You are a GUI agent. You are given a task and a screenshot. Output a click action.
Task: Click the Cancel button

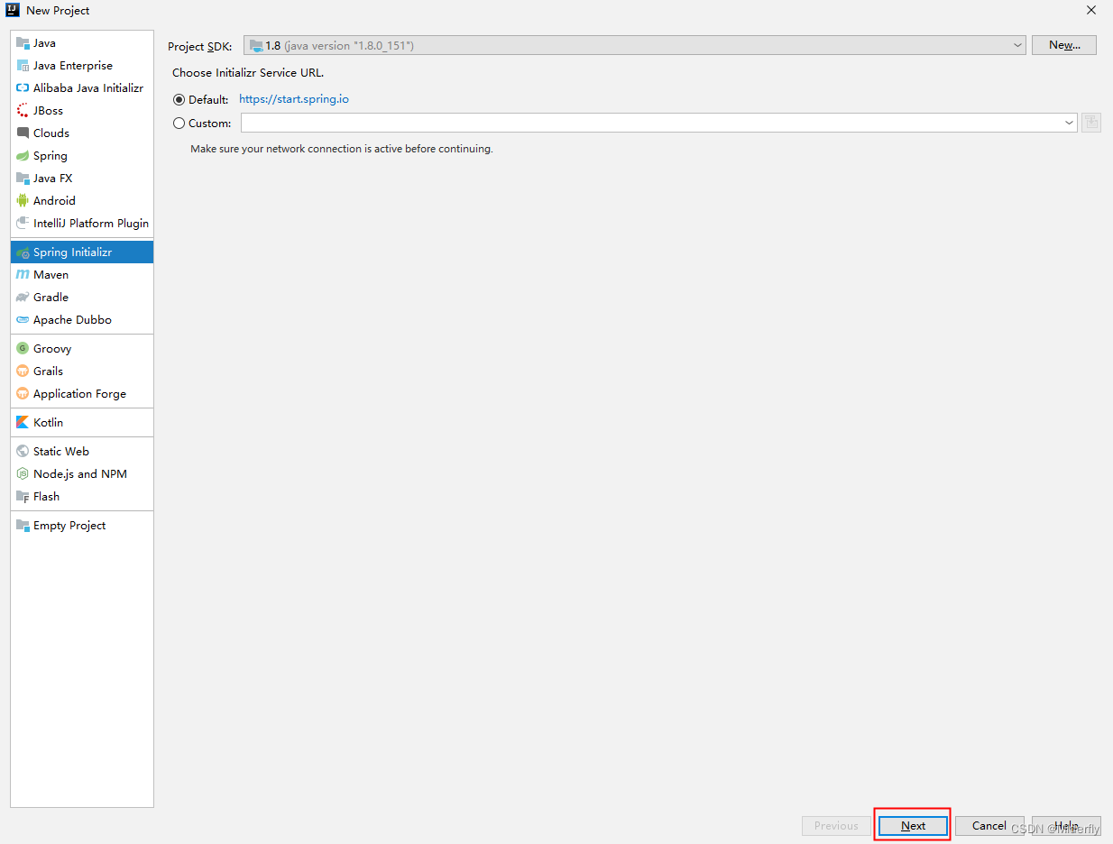pos(989,826)
